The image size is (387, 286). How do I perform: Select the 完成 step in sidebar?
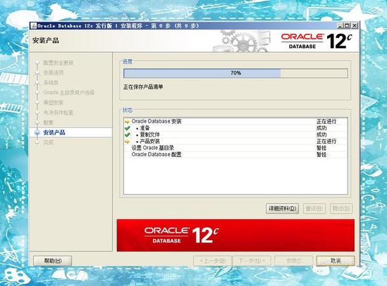pyautogui.click(x=48, y=142)
